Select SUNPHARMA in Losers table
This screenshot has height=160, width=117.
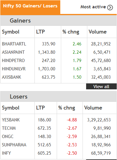14,145
